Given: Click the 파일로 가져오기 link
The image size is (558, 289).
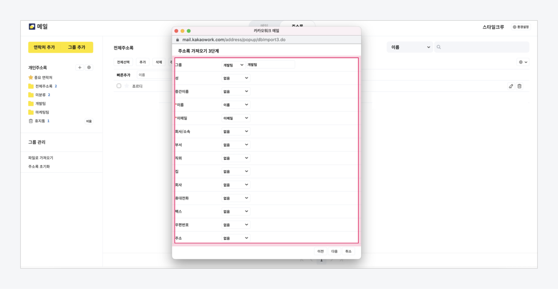Looking at the screenshot, I should point(41,158).
